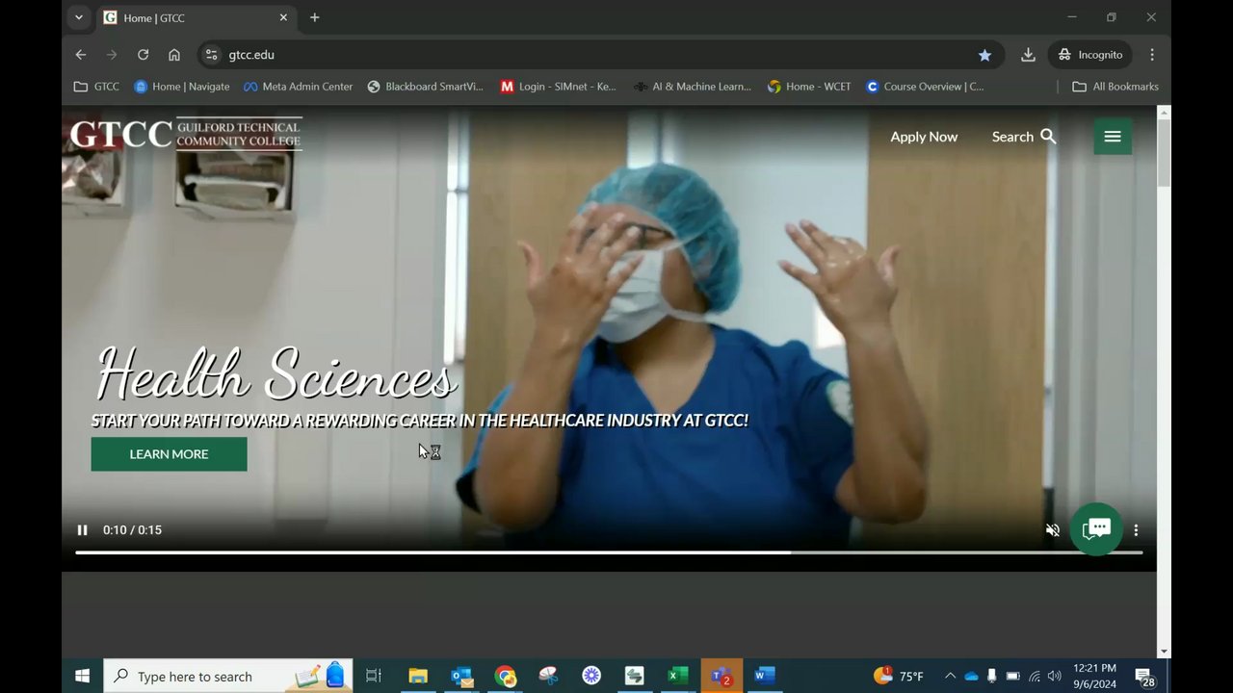Open the Course Overview bookmark

tap(925, 87)
